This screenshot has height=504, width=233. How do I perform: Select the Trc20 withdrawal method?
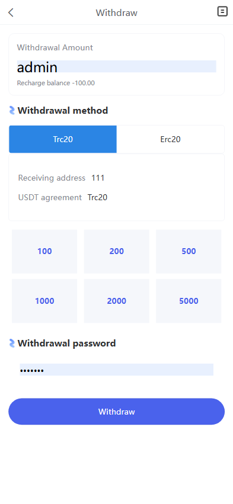tap(63, 139)
